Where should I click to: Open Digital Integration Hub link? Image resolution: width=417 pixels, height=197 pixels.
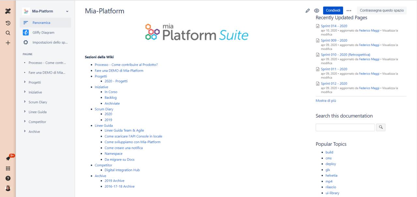tap(122, 170)
